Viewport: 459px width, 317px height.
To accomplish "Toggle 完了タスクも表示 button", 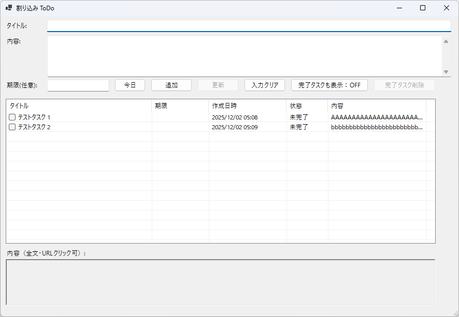I will (x=329, y=85).
